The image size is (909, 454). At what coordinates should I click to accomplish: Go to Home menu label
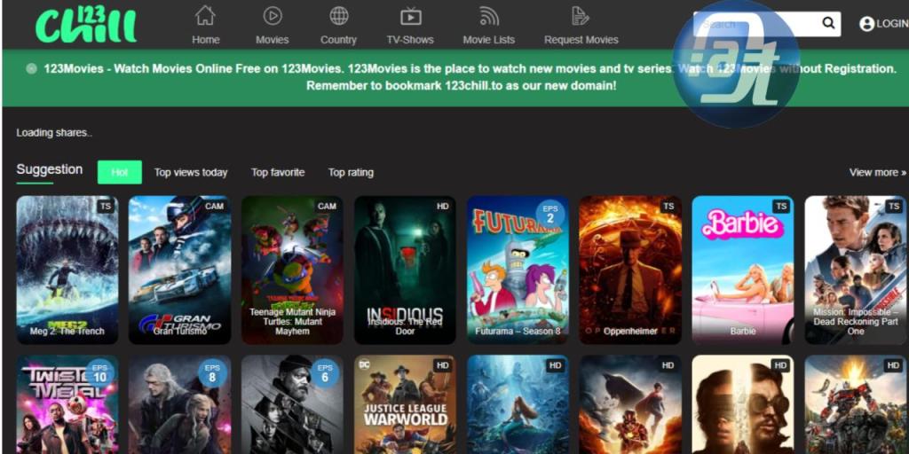coord(206,40)
